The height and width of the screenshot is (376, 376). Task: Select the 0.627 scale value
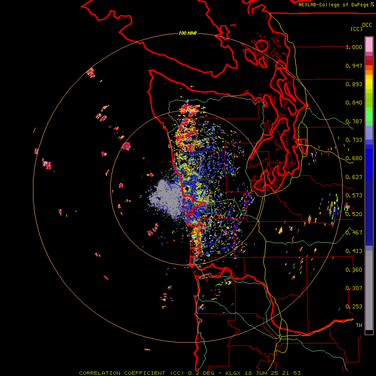coord(354,177)
